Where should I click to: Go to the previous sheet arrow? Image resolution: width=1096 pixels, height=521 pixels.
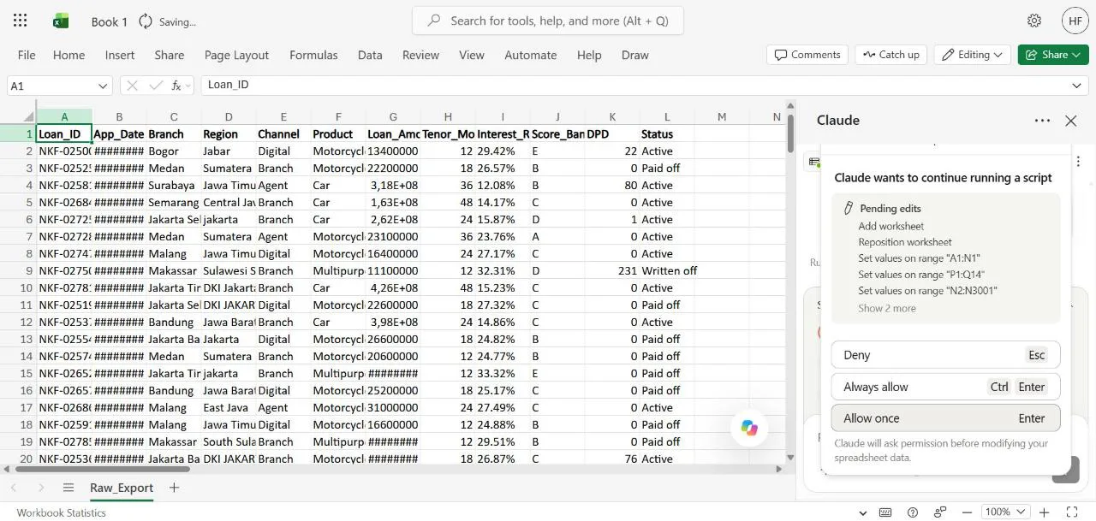[x=15, y=488]
